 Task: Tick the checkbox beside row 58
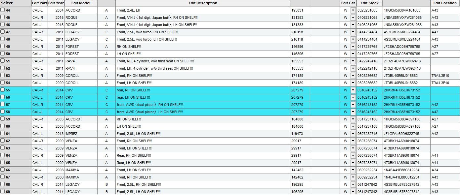(x=3, y=112)
